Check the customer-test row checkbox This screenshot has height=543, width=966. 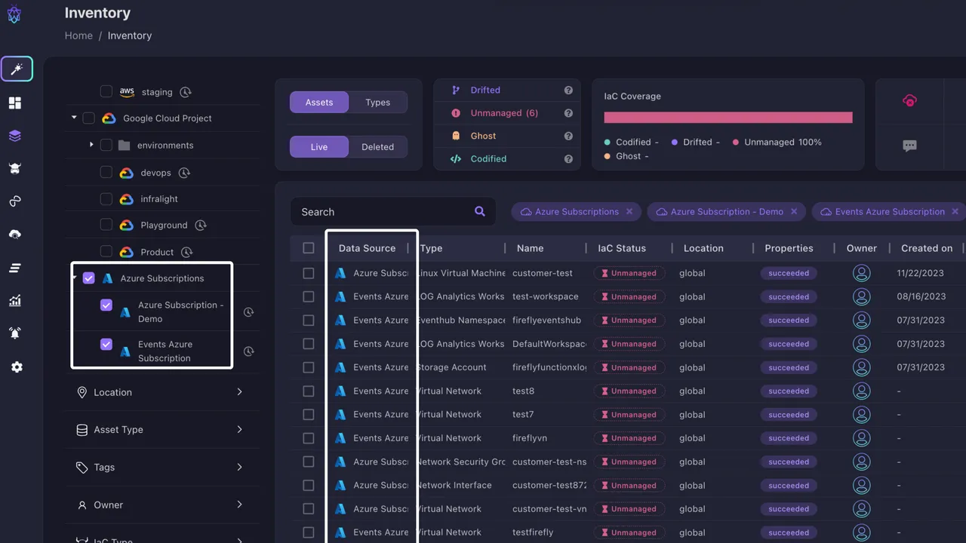[x=309, y=273]
